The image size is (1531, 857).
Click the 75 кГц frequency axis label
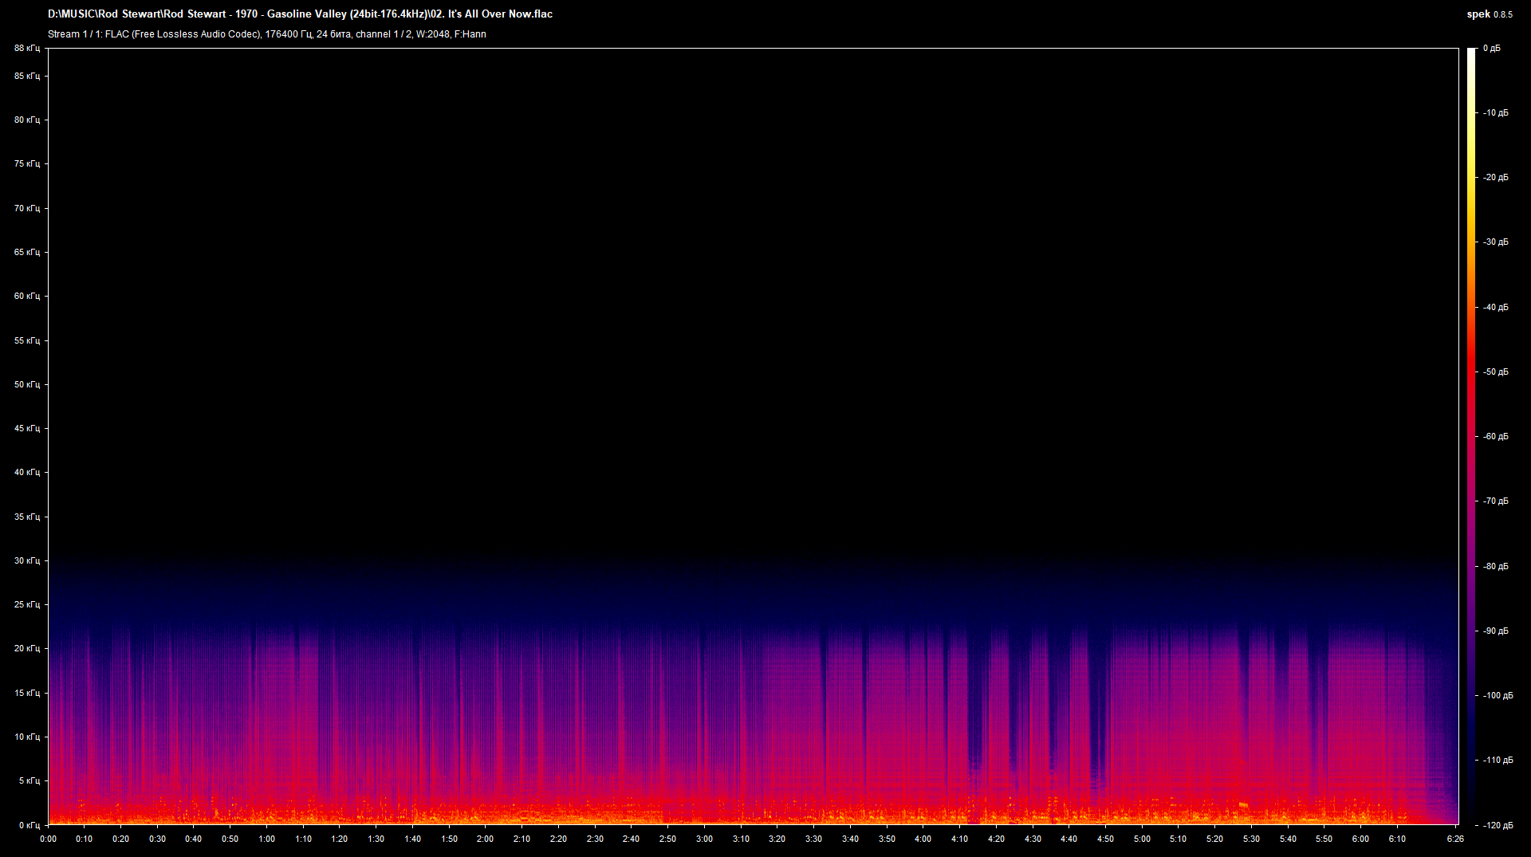pyautogui.click(x=27, y=163)
